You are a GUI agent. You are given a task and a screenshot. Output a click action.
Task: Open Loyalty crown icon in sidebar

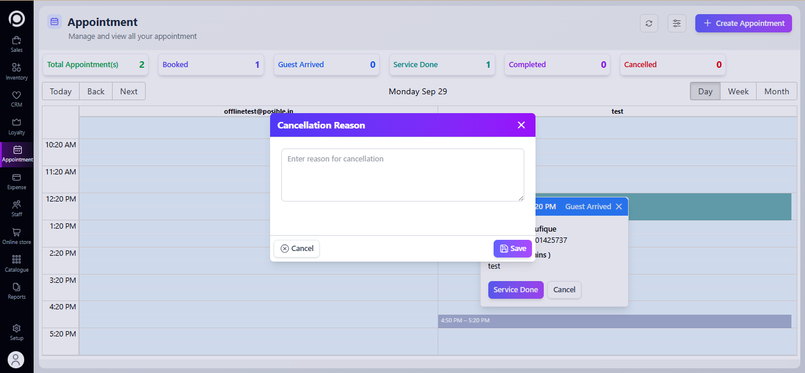point(17,126)
